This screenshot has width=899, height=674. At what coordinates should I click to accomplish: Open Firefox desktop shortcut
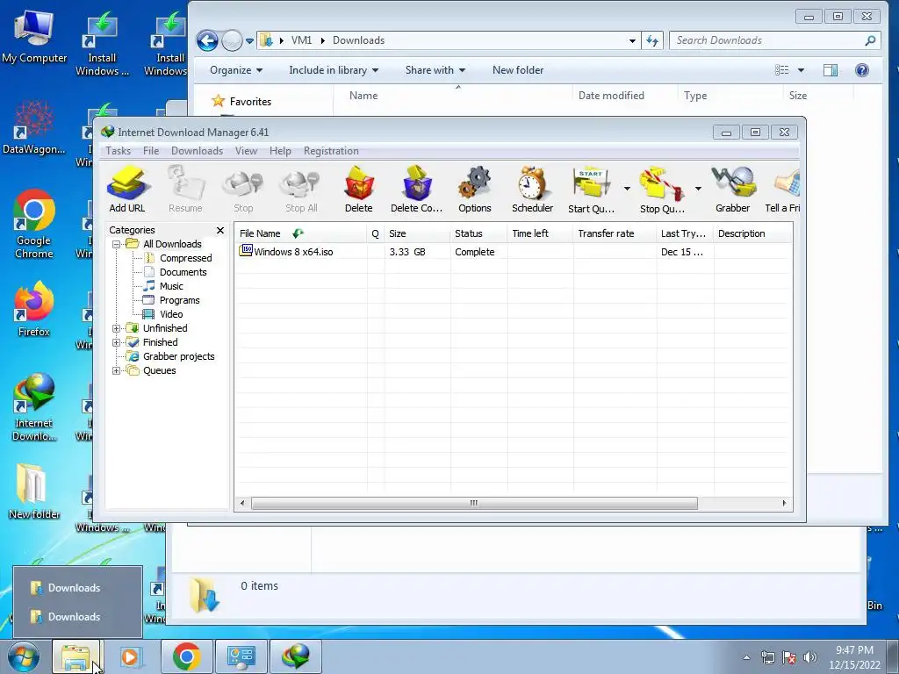[34, 309]
